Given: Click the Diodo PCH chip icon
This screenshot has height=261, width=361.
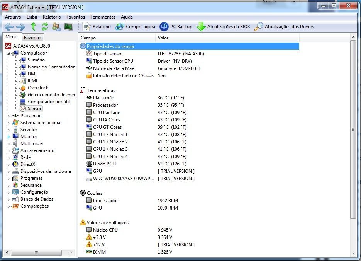Looking at the screenshot, I should [x=89, y=164].
